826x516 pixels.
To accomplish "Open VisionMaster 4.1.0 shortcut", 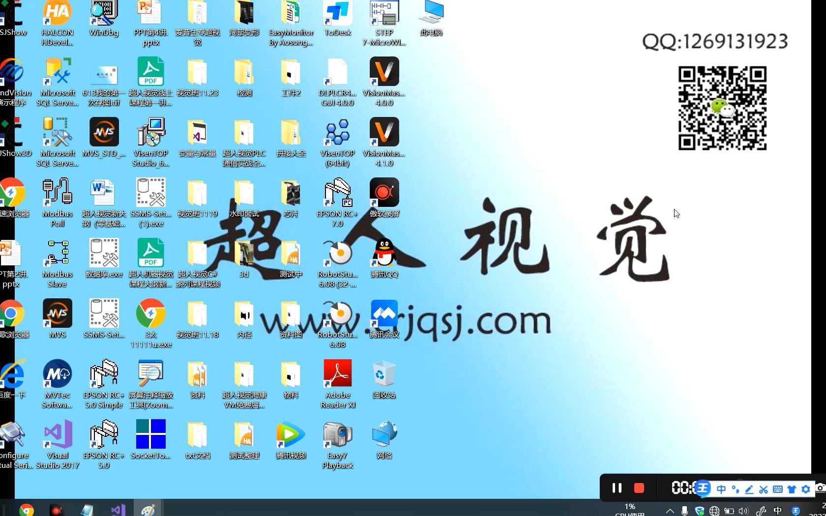I will 384,142.
